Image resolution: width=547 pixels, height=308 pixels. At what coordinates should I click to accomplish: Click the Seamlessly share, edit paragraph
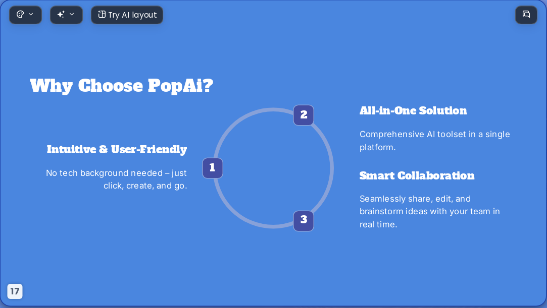(429, 212)
